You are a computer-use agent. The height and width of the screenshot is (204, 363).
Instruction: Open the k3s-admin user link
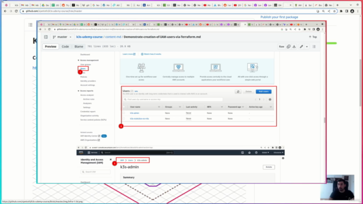click(x=134, y=113)
